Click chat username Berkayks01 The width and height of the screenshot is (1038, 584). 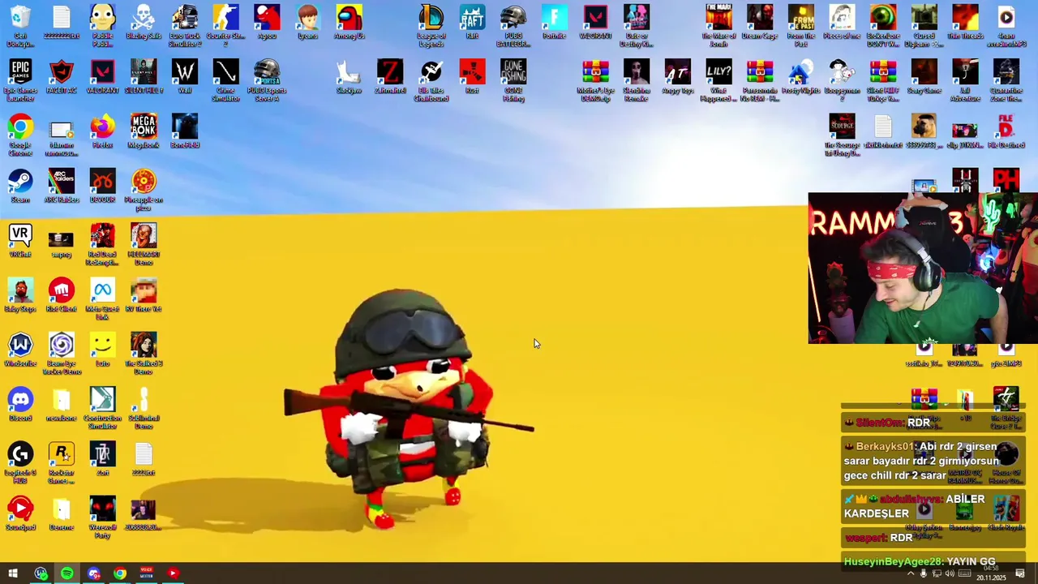884,447
